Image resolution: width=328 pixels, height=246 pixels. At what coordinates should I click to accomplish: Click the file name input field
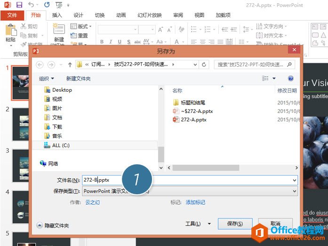(x=190, y=180)
